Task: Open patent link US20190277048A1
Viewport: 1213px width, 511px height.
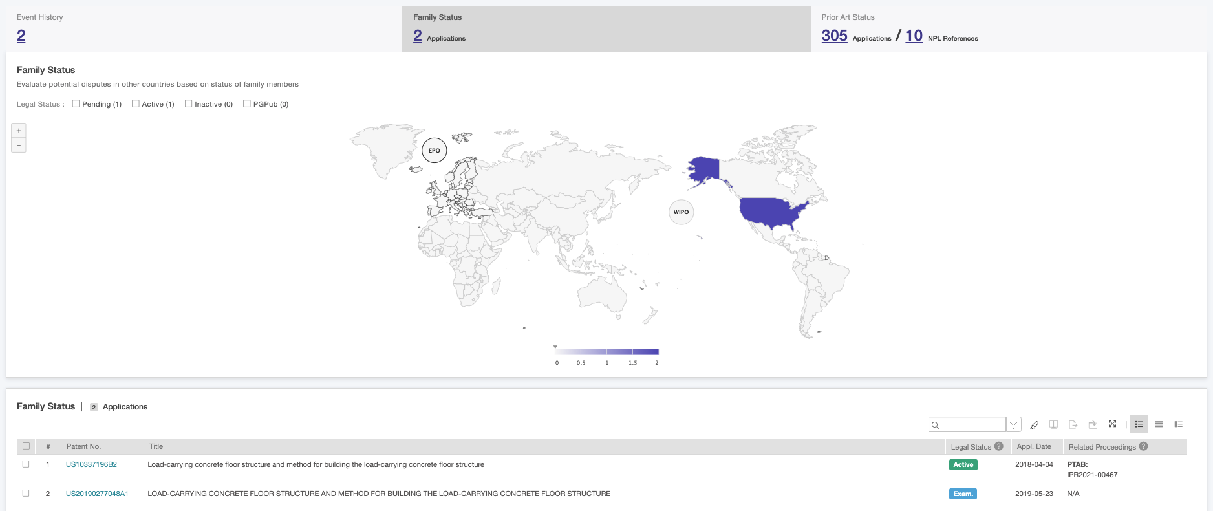Action: 97,494
